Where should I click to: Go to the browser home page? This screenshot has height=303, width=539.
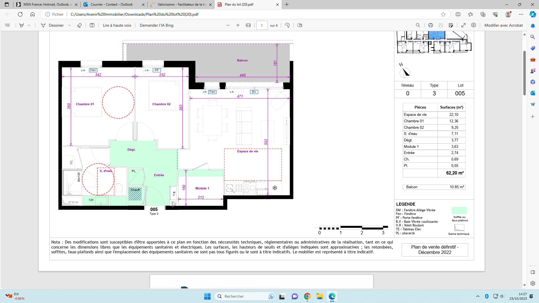[x=33, y=14]
